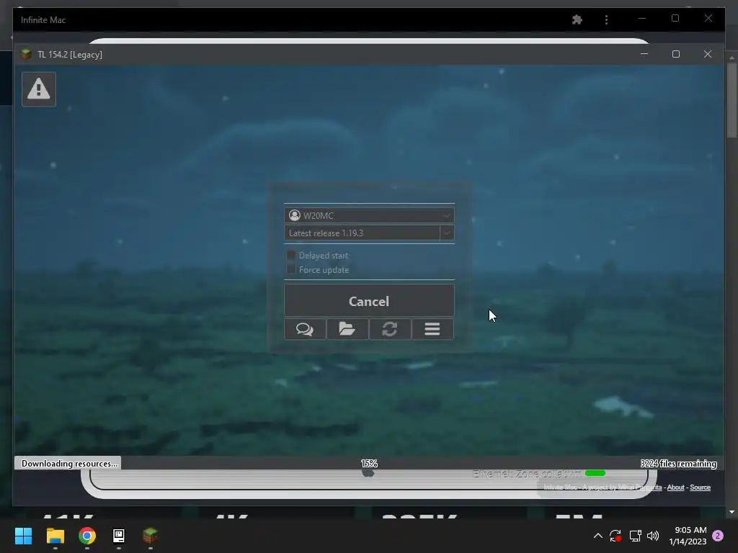
Task: Open the clock and date panel
Action: click(x=688, y=536)
